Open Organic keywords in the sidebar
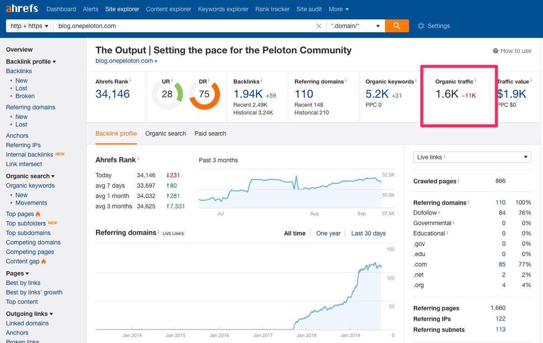Image resolution: width=543 pixels, height=343 pixels. point(30,186)
